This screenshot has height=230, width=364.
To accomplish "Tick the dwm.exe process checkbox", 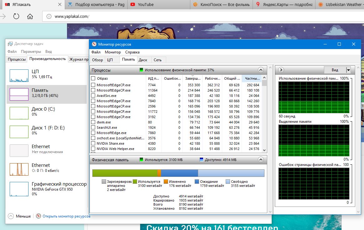I will 93,122.
